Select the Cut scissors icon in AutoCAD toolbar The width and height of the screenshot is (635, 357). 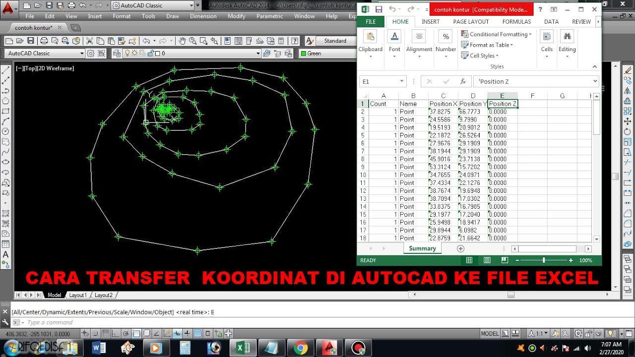coord(89,41)
